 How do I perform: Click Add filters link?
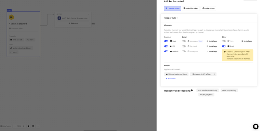pos(171,78)
